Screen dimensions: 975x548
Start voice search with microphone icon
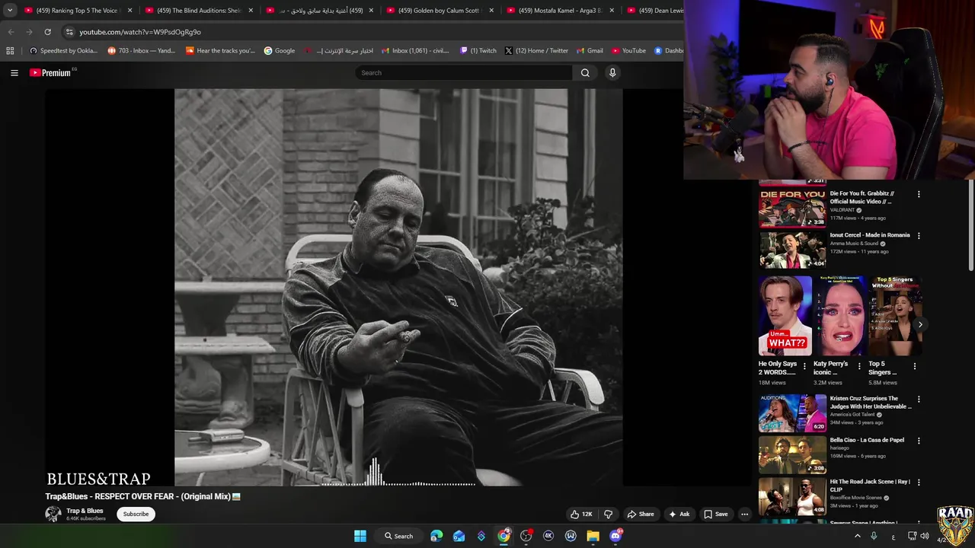coord(612,73)
